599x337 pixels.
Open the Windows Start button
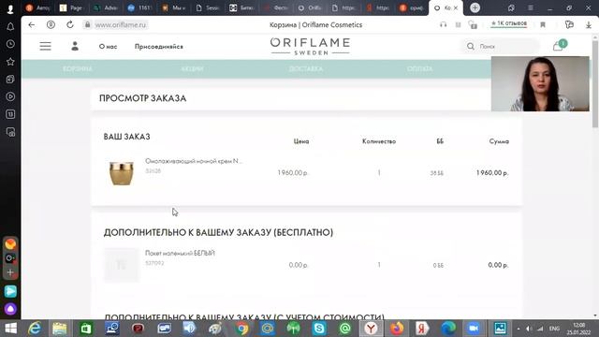[10, 329]
